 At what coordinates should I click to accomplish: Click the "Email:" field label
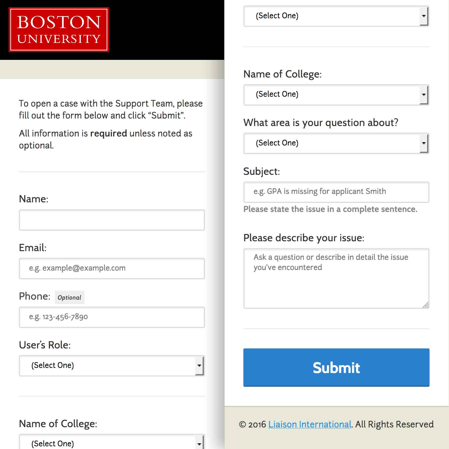click(33, 248)
